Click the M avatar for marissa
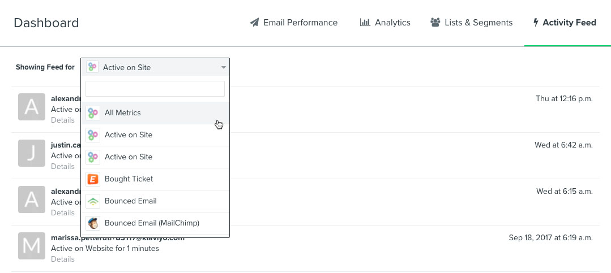611x273 pixels. pyautogui.click(x=32, y=246)
